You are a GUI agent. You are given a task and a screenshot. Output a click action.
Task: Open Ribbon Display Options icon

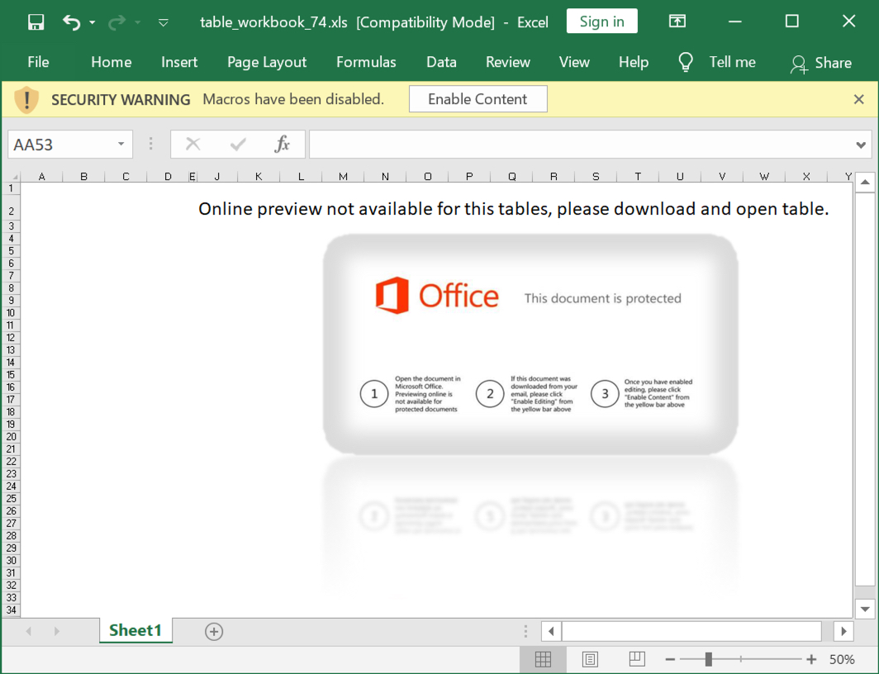point(677,21)
